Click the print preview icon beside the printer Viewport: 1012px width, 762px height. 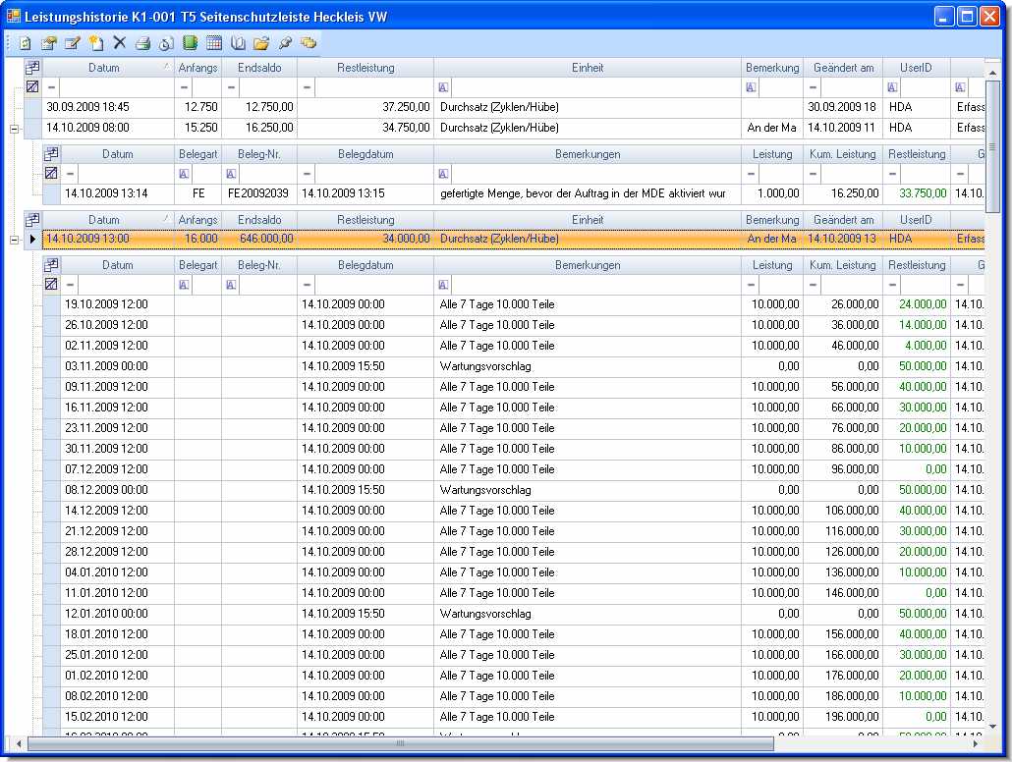[166, 43]
